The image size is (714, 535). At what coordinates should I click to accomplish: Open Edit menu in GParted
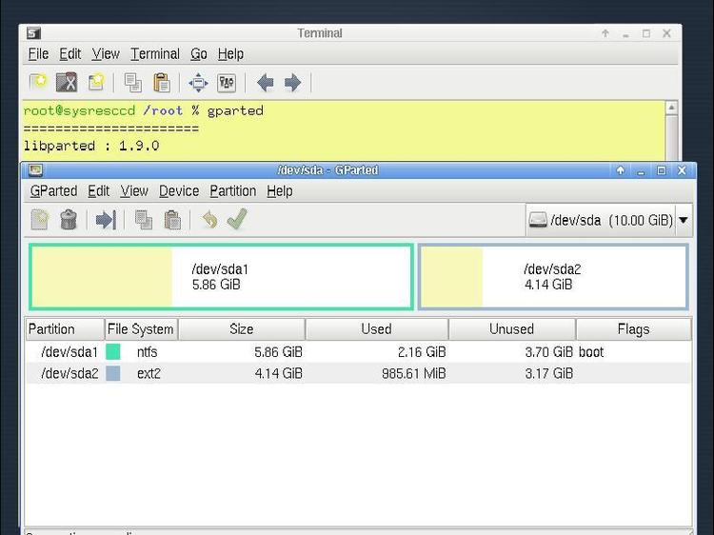coord(98,190)
